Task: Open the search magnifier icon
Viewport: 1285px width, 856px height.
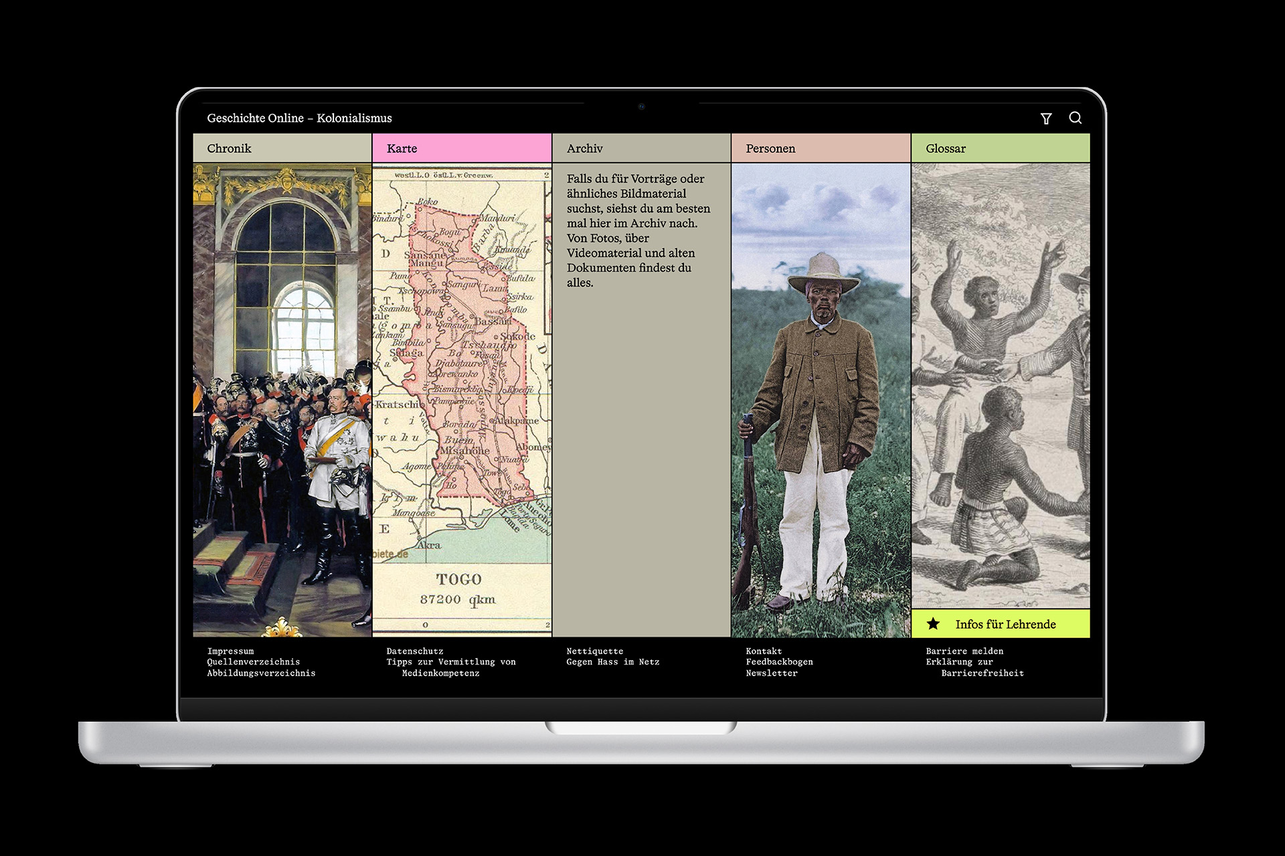Action: (1076, 118)
